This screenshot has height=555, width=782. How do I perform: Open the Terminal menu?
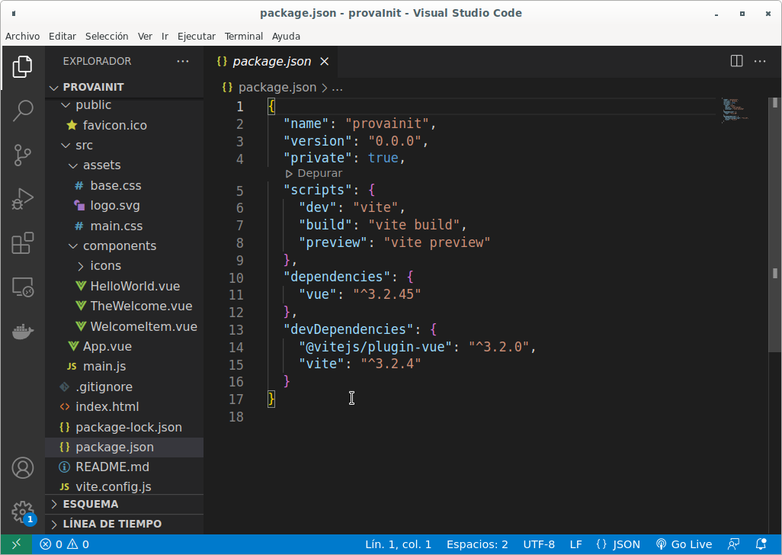point(243,36)
